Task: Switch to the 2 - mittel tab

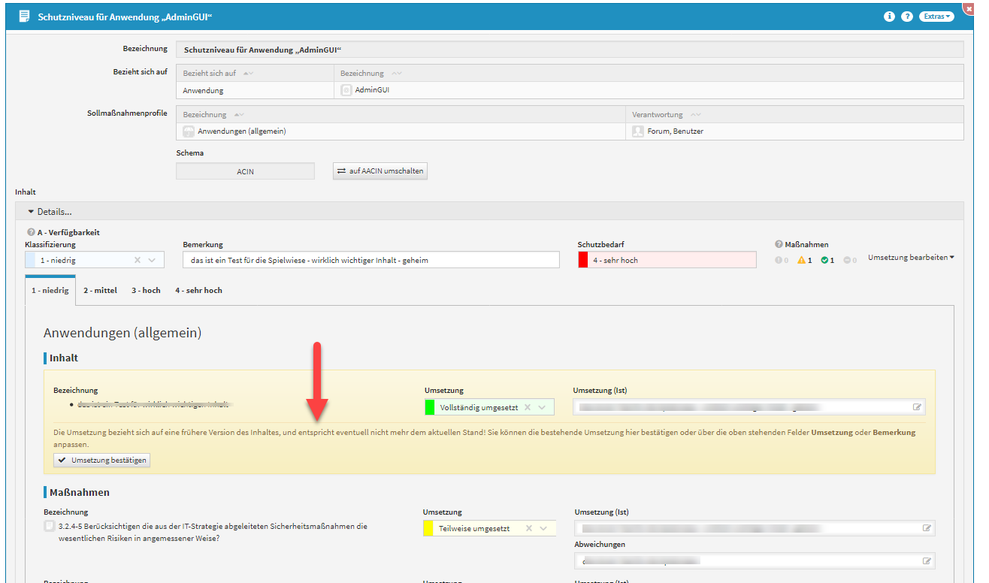Action: point(100,290)
